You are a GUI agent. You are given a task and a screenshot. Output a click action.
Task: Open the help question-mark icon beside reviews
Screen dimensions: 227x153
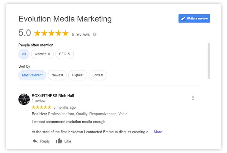click(x=95, y=34)
